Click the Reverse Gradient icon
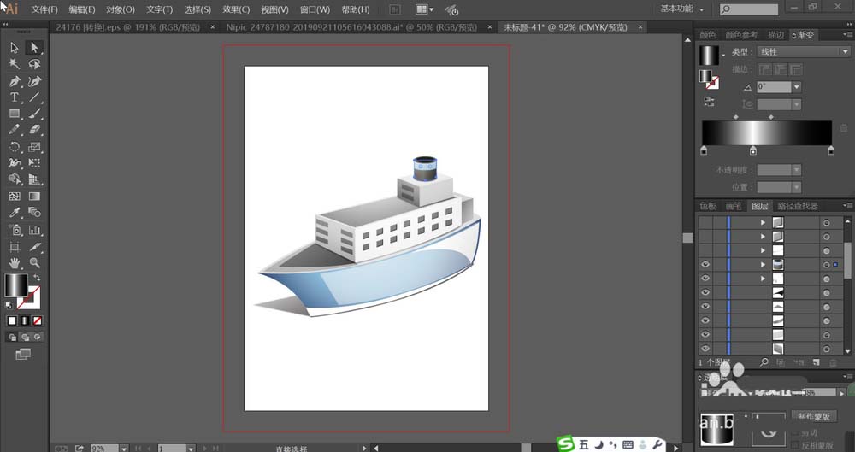 [709, 102]
